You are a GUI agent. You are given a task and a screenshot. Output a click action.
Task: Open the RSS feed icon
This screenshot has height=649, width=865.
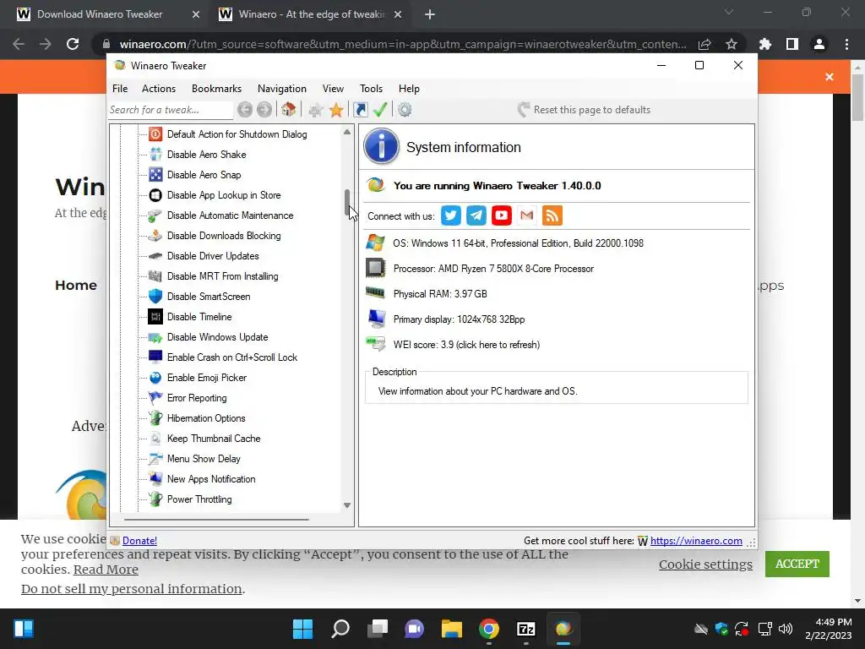552,215
